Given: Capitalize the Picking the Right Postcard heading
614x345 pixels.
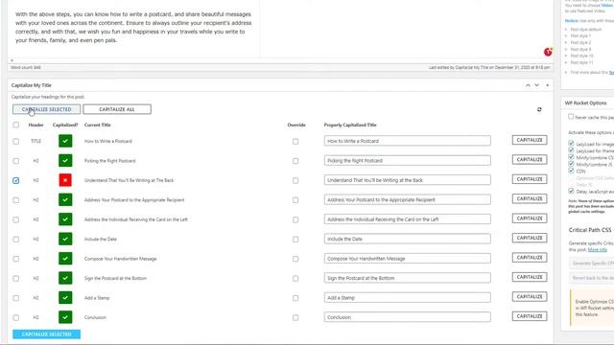Looking at the screenshot, I should [x=530, y=160].
